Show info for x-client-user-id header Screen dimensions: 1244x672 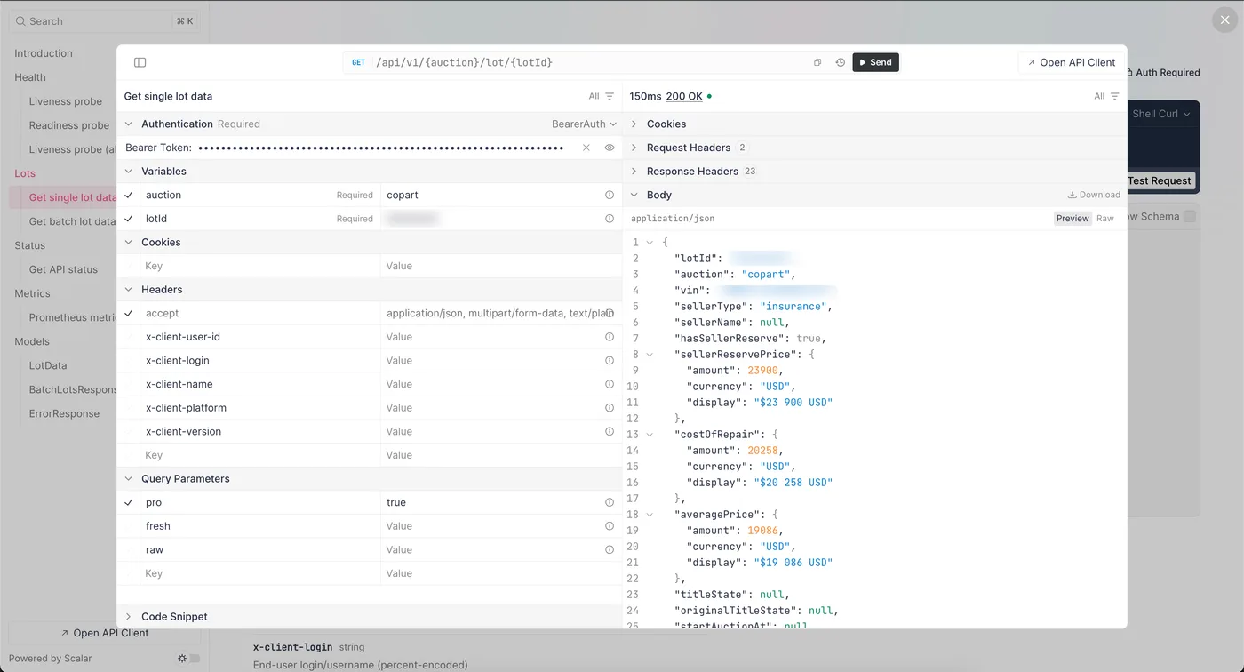[x=610, y=337]
